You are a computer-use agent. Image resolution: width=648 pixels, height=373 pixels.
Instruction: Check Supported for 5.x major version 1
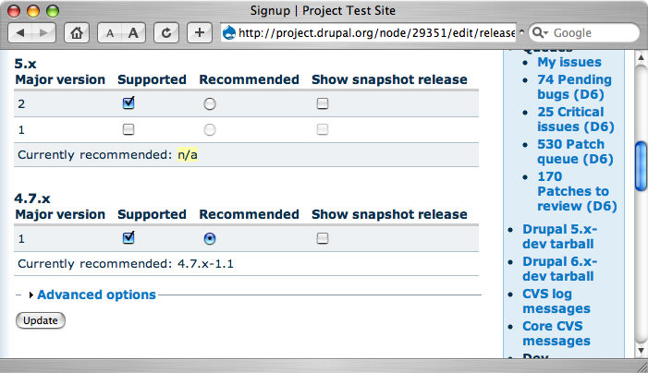point(128,128)
